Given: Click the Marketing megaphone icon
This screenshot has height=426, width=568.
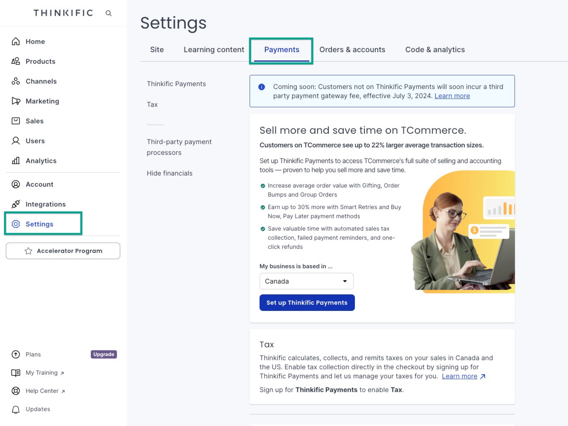Looking at the screenshot, I should 16,101.
